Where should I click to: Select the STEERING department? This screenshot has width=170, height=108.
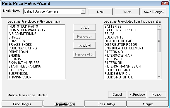[37, 70]
